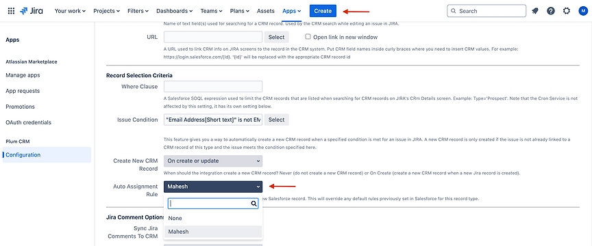The height and width of the screenshot is (246, 592).
Task: Open the notifications bell icon
Action: [535, 11]
